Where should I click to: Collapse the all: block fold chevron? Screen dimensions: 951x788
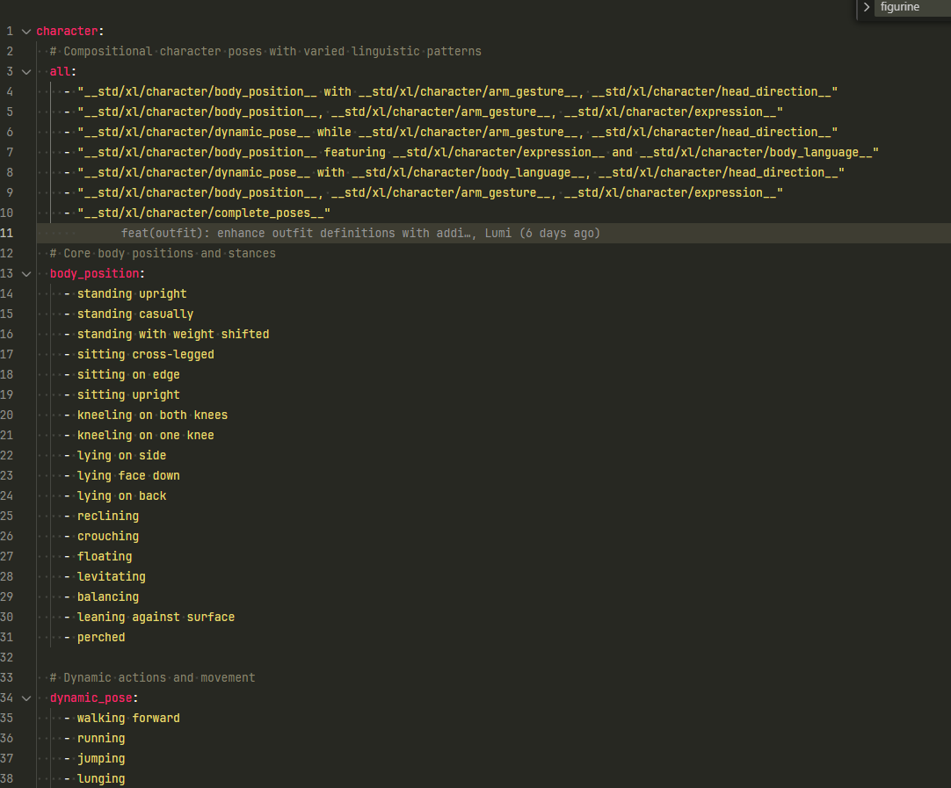point(26,71)
